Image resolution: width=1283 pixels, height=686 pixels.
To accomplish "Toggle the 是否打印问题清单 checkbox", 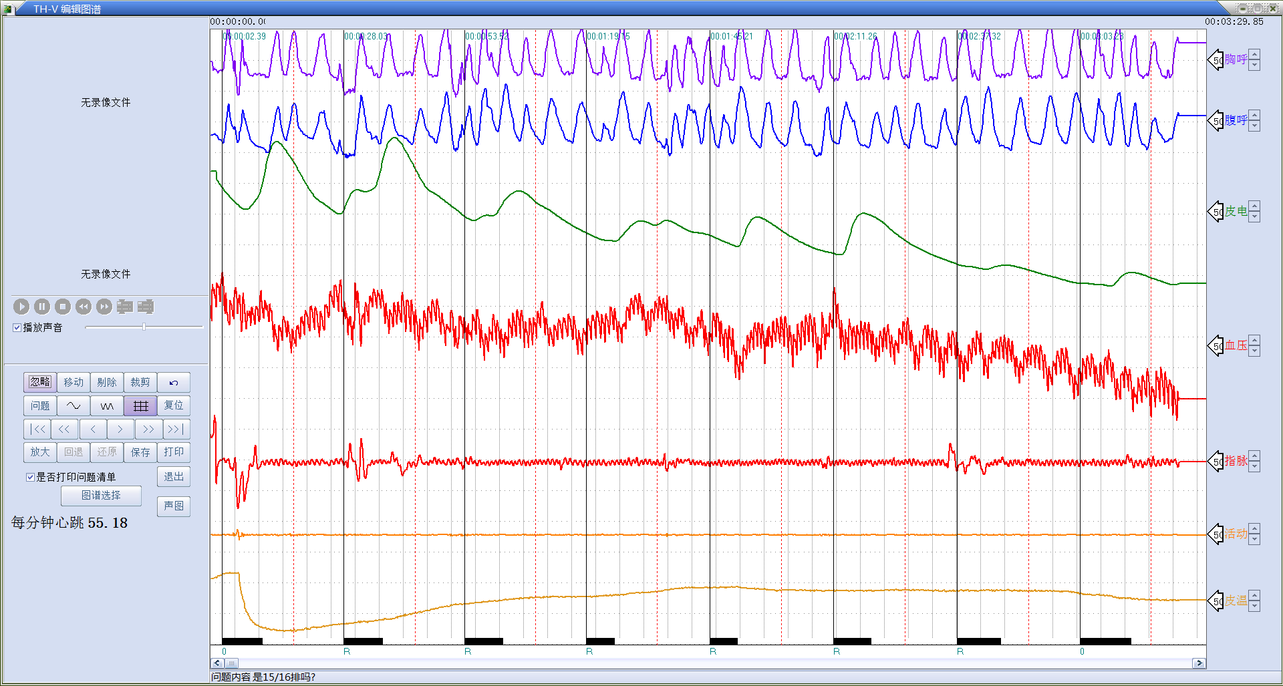I will (x=30, y=477).
